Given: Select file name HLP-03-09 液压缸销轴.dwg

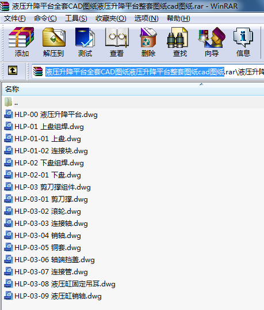Looking at the screenshot, I should click(58, 296).
